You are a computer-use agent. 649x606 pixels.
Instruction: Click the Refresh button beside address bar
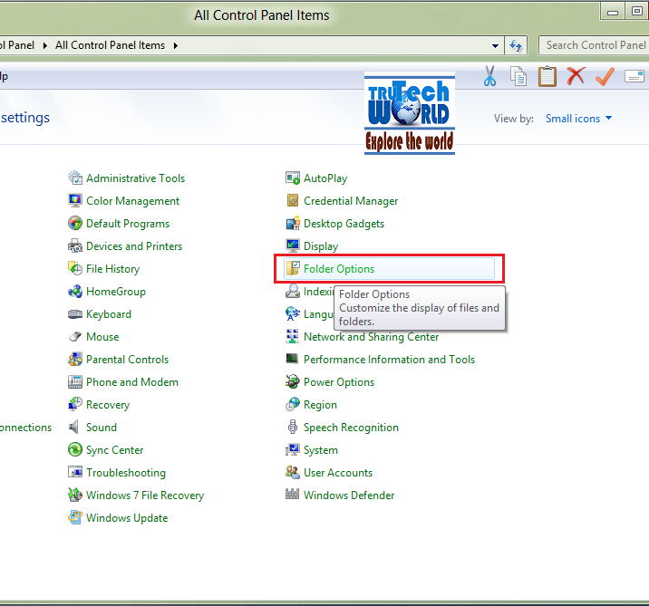click(516, 45)
